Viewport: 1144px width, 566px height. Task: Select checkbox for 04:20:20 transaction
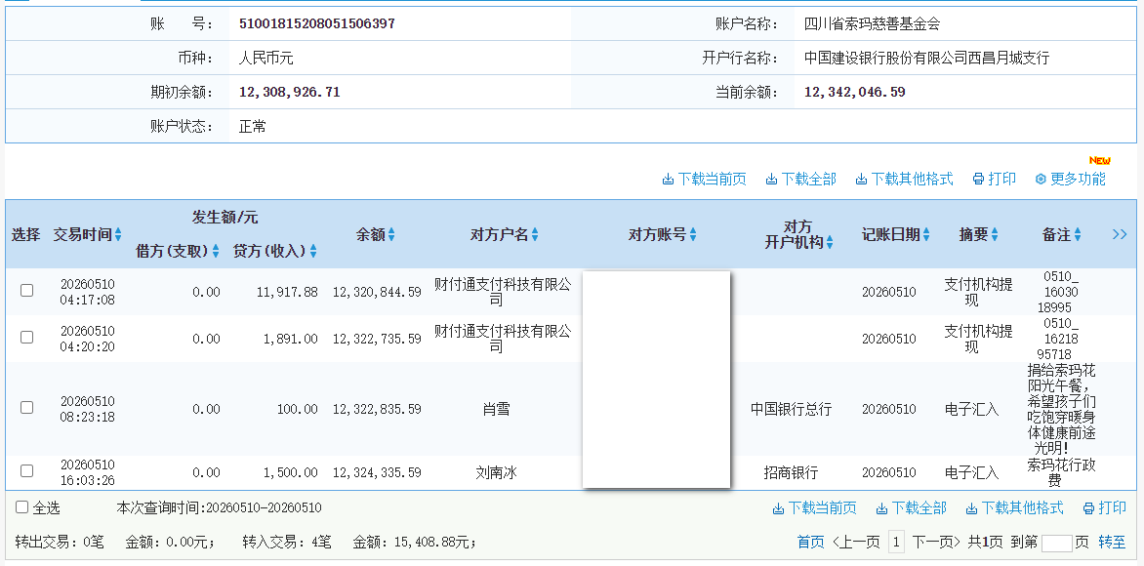point(27,337)
